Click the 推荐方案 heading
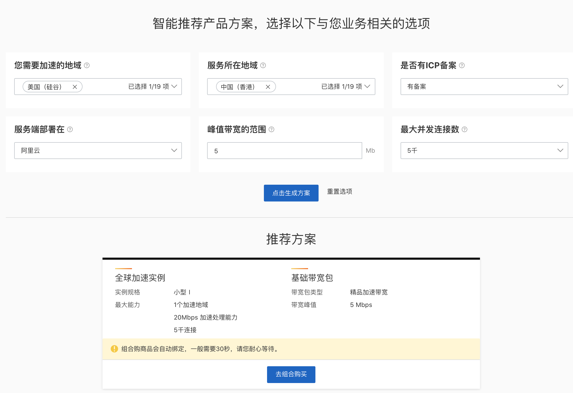 (x=291, y=239)
